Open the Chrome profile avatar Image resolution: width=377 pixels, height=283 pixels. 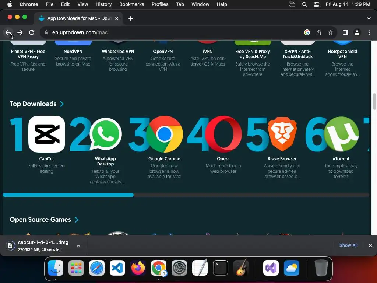(x=357, y=32)
